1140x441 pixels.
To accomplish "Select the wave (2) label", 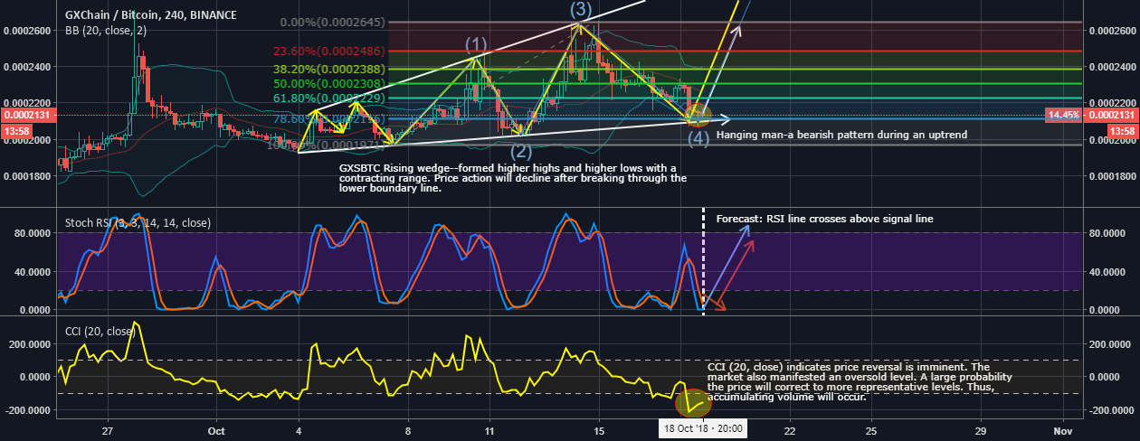I will pos(521,151).
